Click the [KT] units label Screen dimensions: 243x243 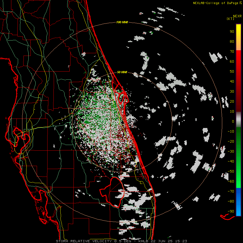(x=231, y=19)
